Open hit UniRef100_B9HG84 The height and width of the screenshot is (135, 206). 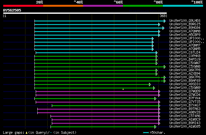point(185,28)
